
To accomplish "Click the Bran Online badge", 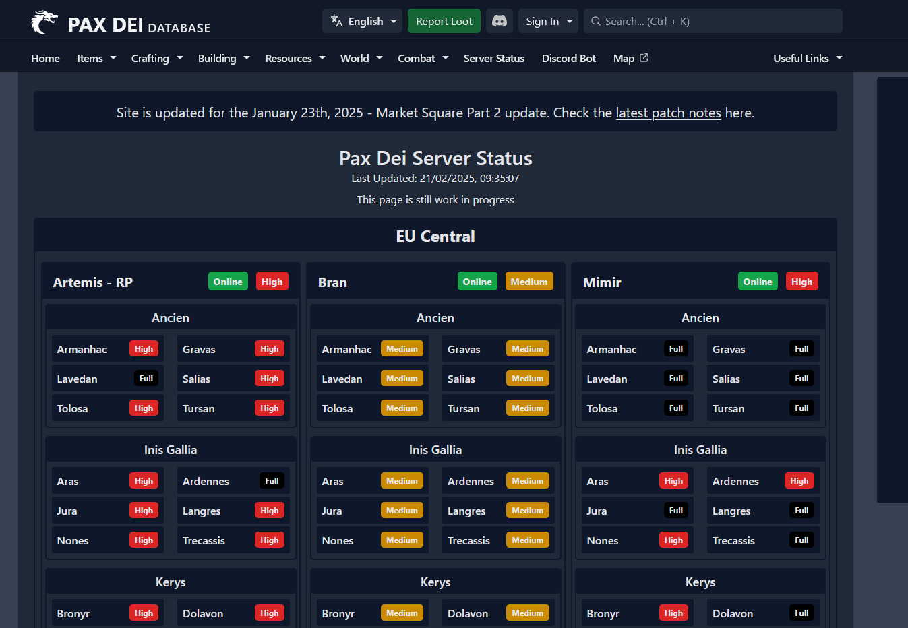I will coord(477,282).
